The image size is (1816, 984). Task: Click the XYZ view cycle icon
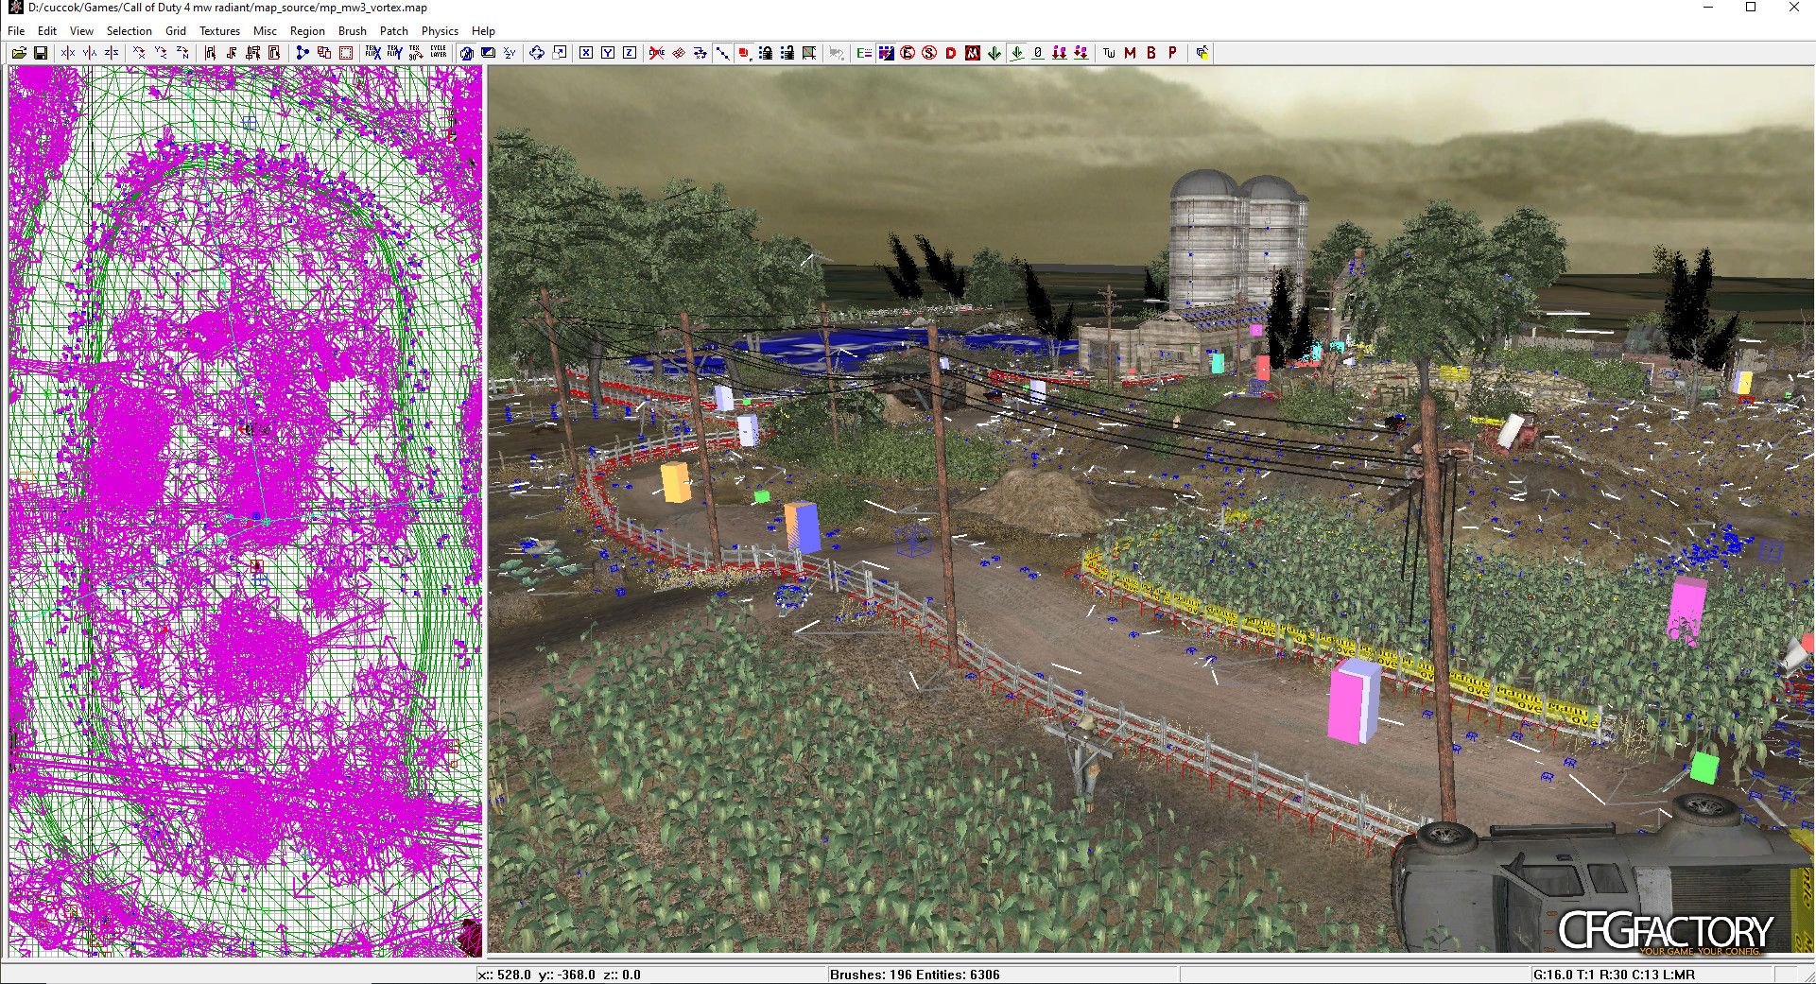pyautogui.click(x=510, y=53)
